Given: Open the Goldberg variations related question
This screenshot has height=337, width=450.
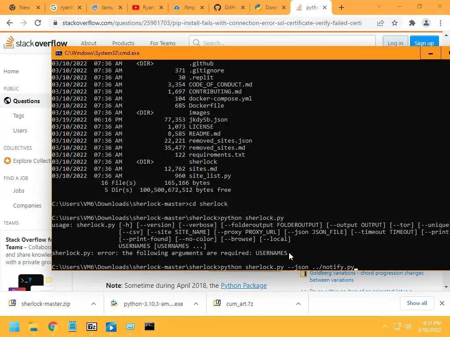Looking at the screenshot, I should click(367, 276).
